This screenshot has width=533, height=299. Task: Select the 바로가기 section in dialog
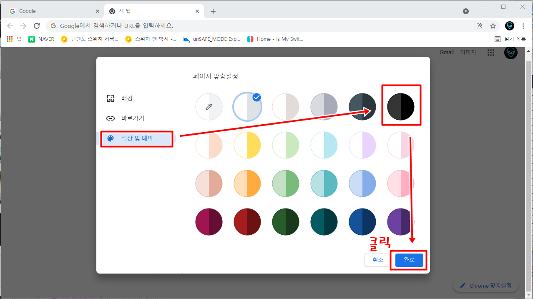coord(136,118)
